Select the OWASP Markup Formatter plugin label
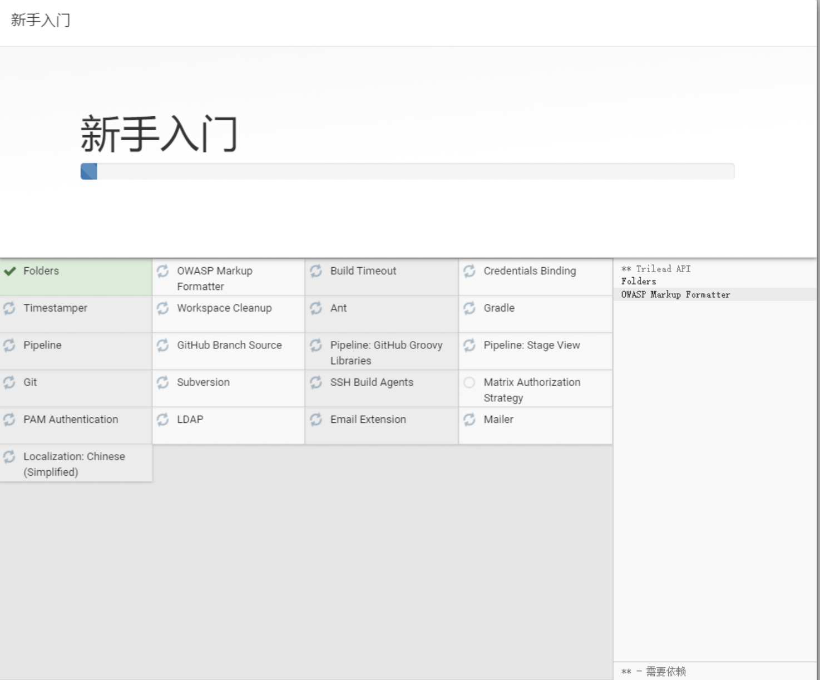The height and width of the screenshot is (680, 820). [215, 279]
